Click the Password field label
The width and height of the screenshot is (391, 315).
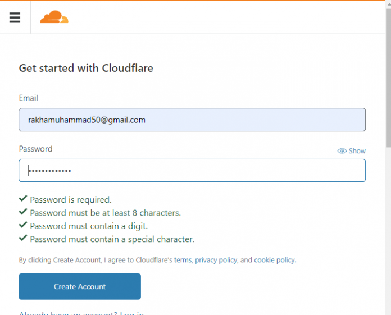tap(35, 149)
